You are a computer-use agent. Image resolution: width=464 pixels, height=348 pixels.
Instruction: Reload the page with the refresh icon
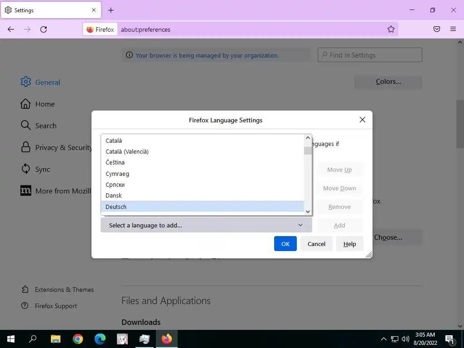coord(43,29)
